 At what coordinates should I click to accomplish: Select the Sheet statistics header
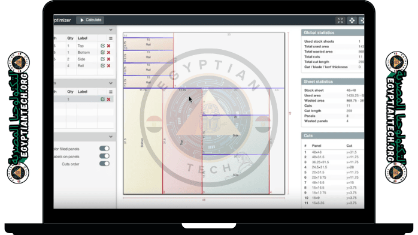click(333, 82)
